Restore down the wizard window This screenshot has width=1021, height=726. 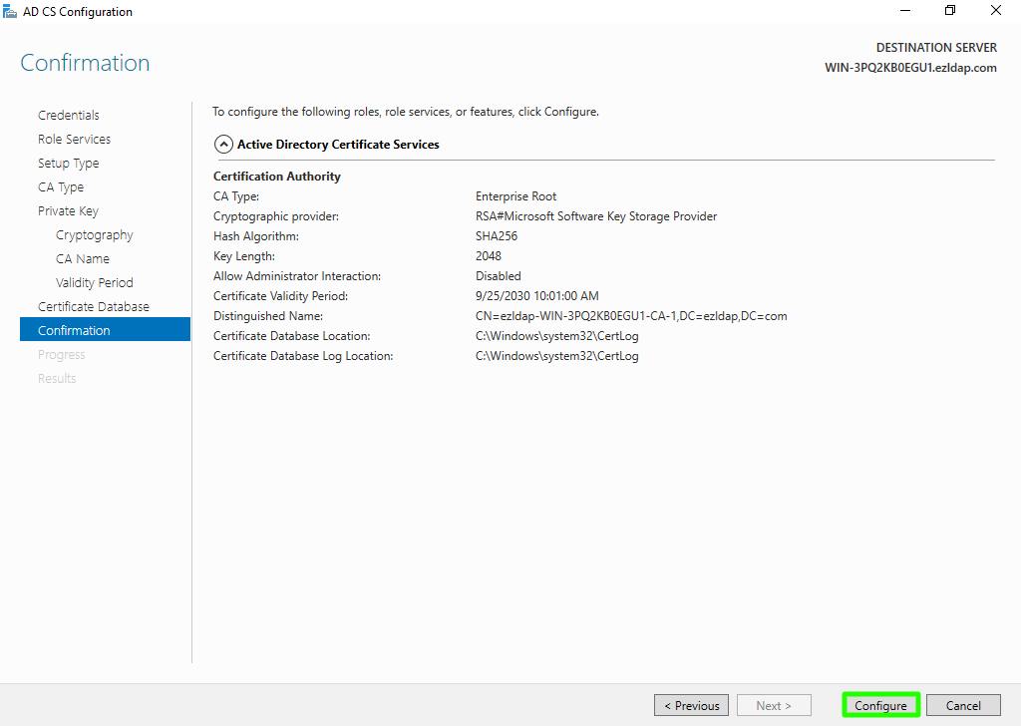950,11
